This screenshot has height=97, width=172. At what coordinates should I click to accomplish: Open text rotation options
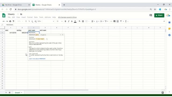pos(106,21)
